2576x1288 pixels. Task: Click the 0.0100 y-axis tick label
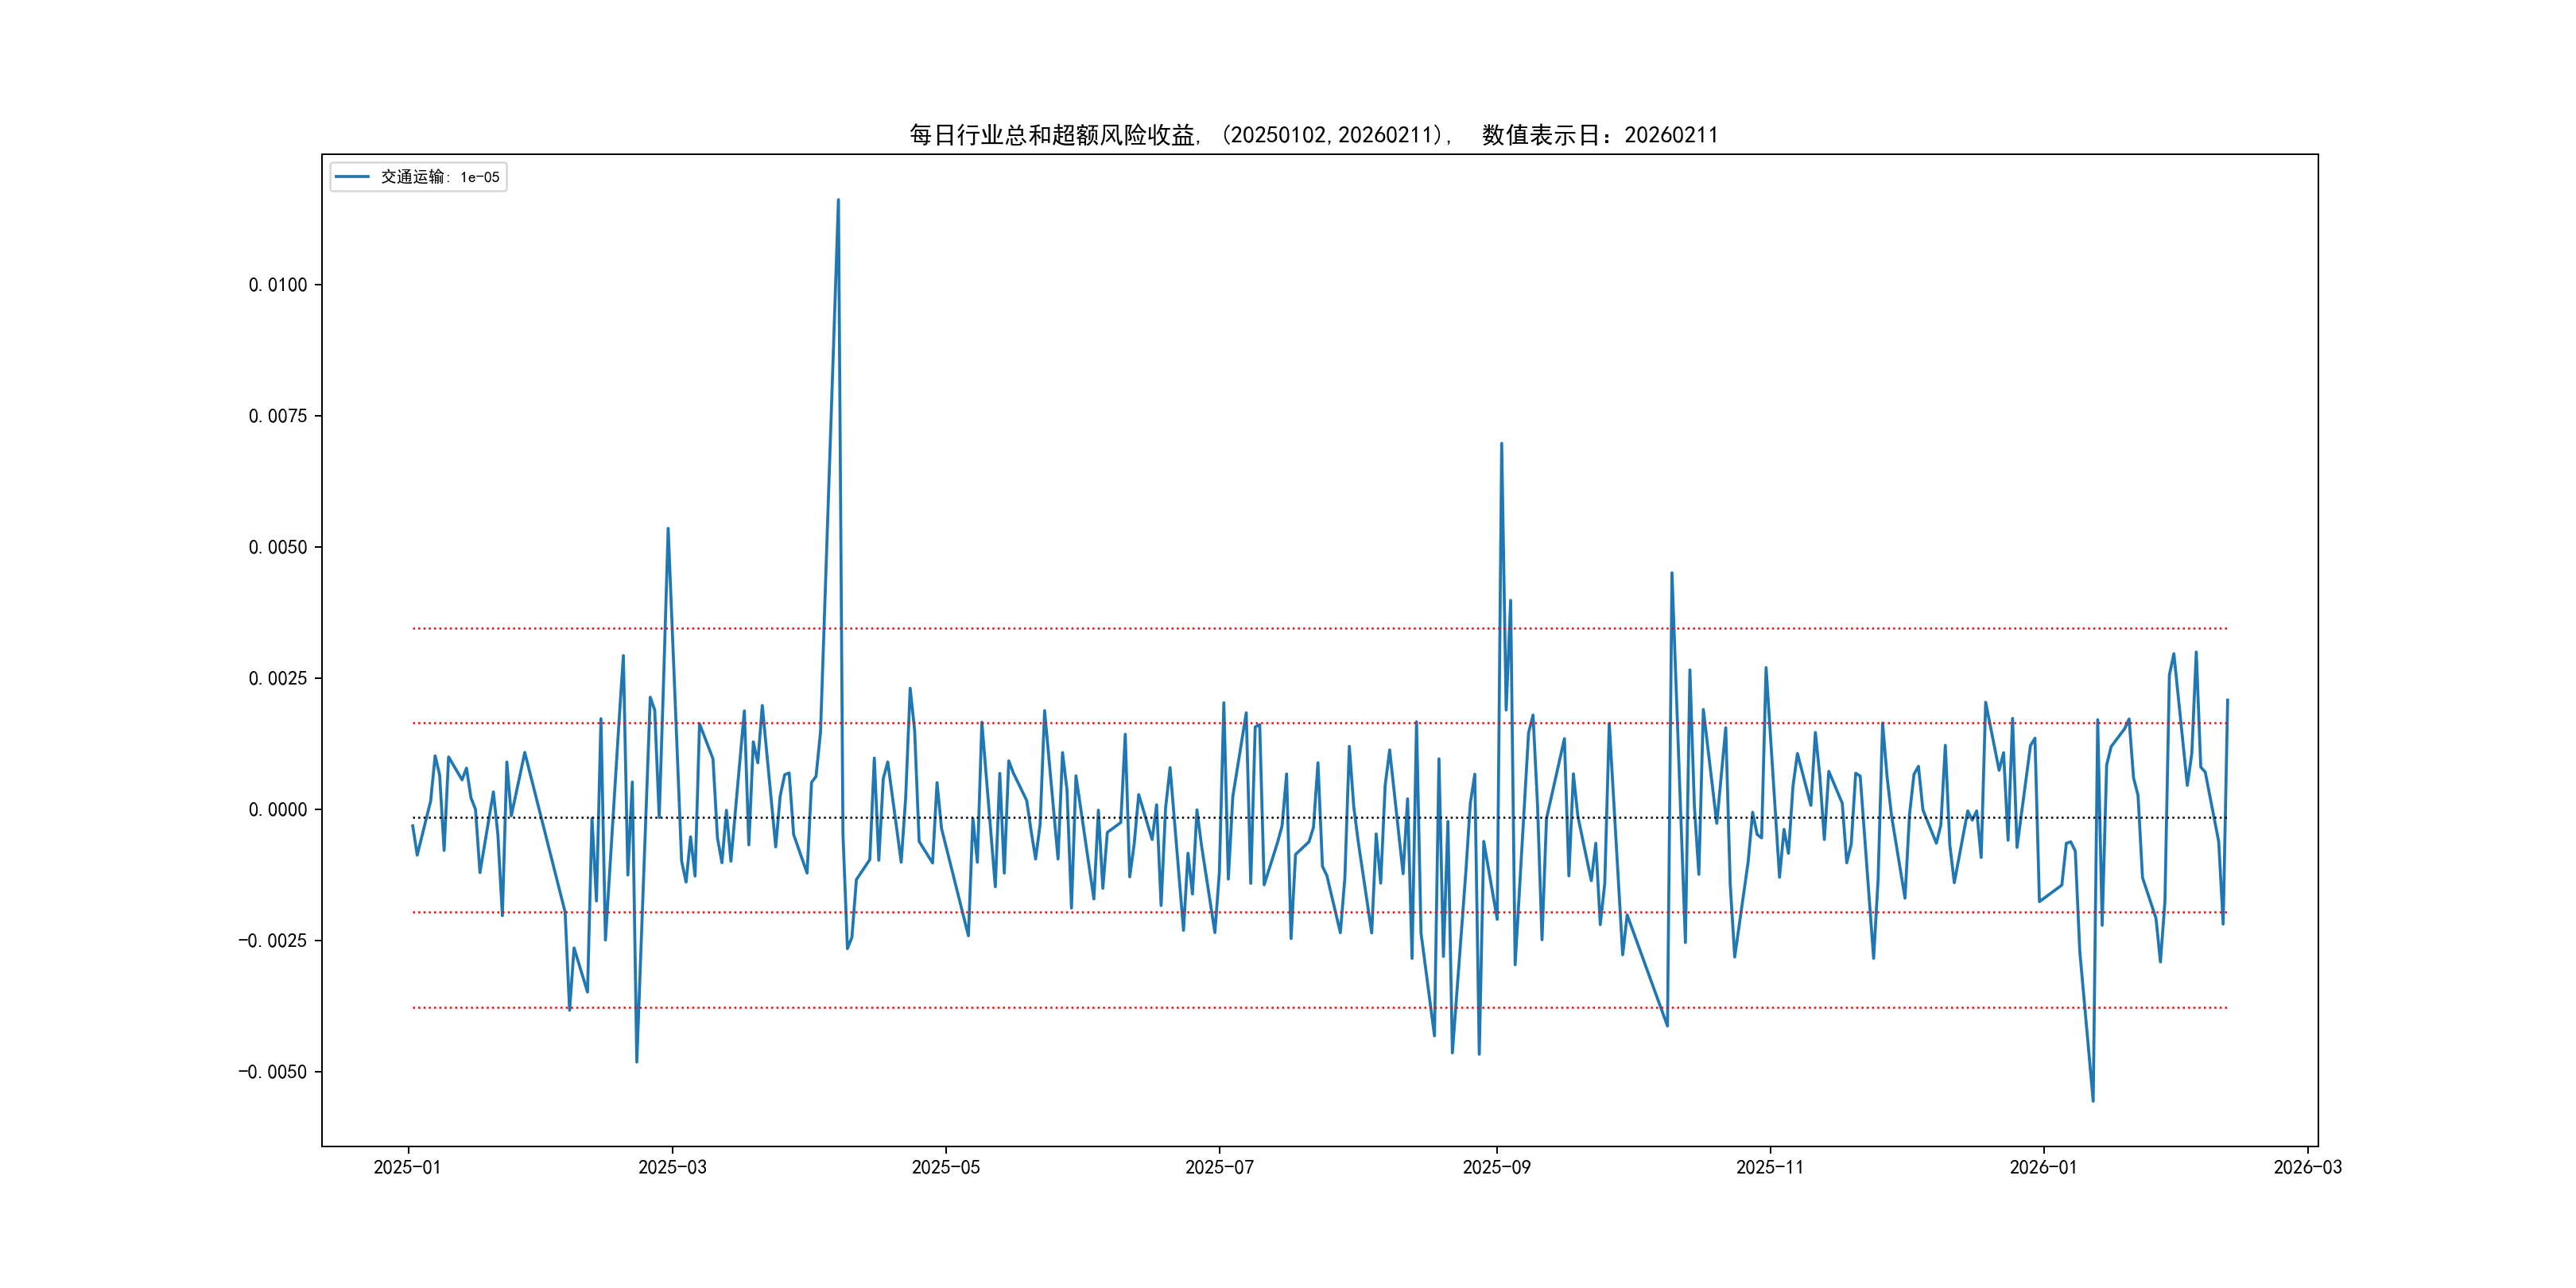[x=277, y=285]
